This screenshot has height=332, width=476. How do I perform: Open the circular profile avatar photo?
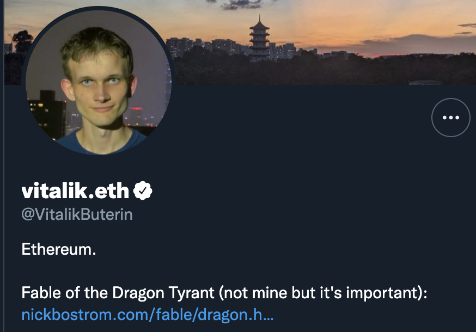point(98,82)
